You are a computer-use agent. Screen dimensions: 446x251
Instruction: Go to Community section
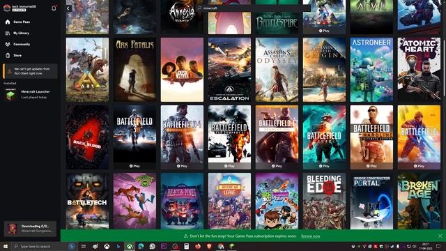click(22, 45)
